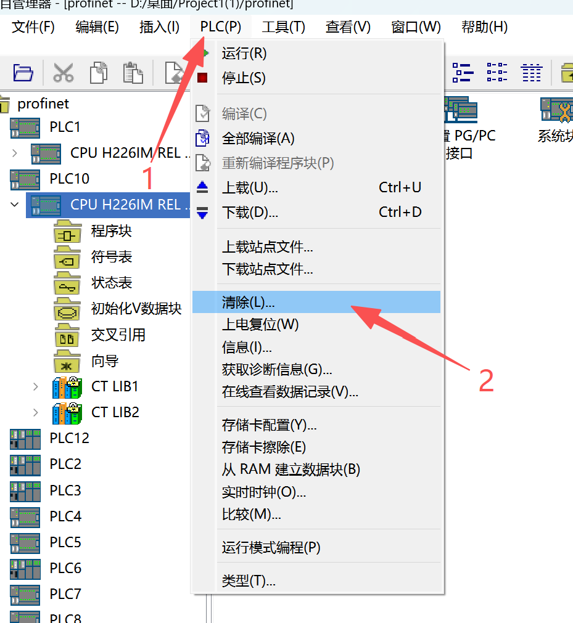Viewport: 573px width, 623px height.
Task: Click the 状态表 folder icon
Action: tap(67, 283)
